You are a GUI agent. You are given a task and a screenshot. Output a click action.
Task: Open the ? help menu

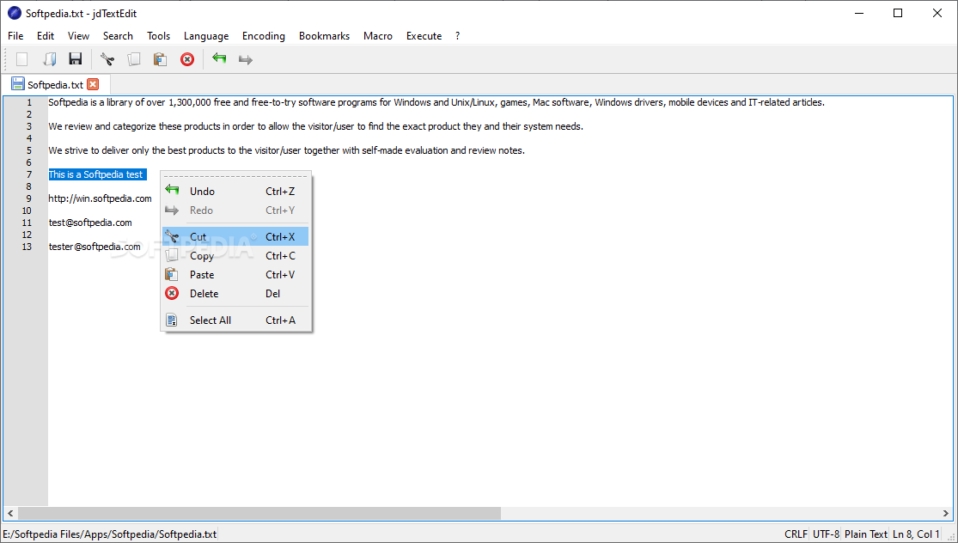click(457, 36)
